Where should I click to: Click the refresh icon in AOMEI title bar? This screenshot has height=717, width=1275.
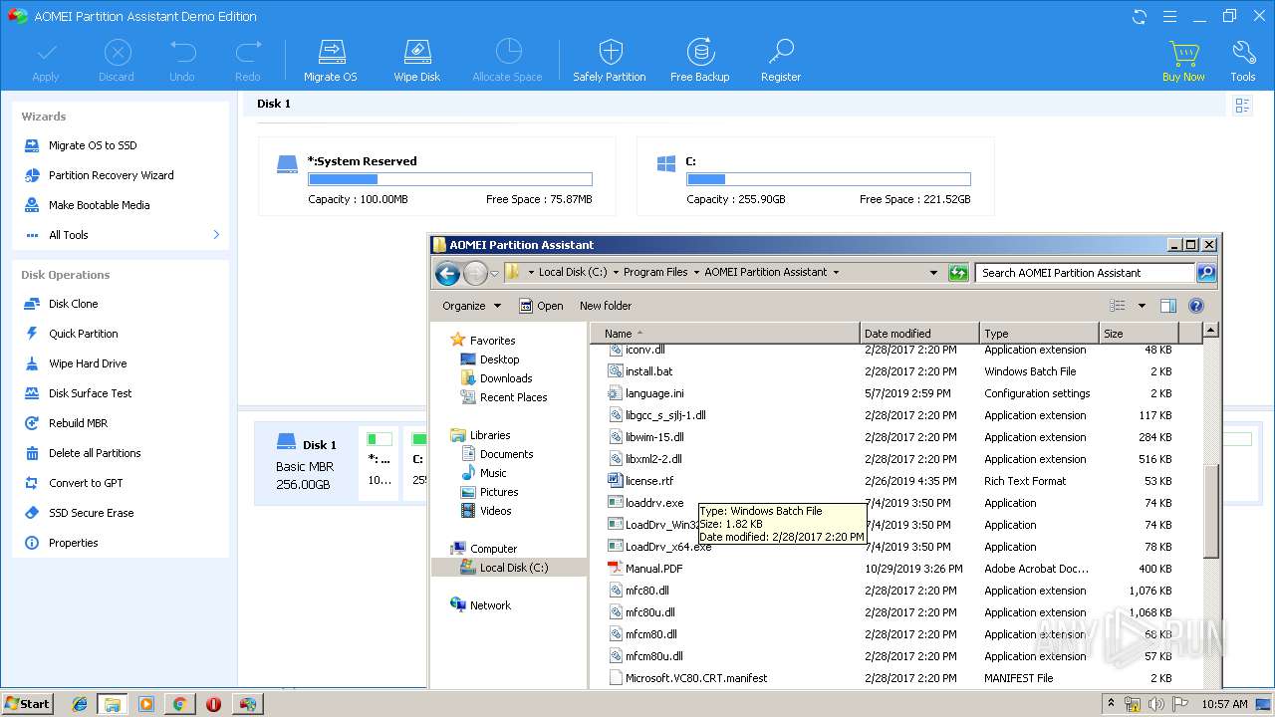[x=1140, y=16]
